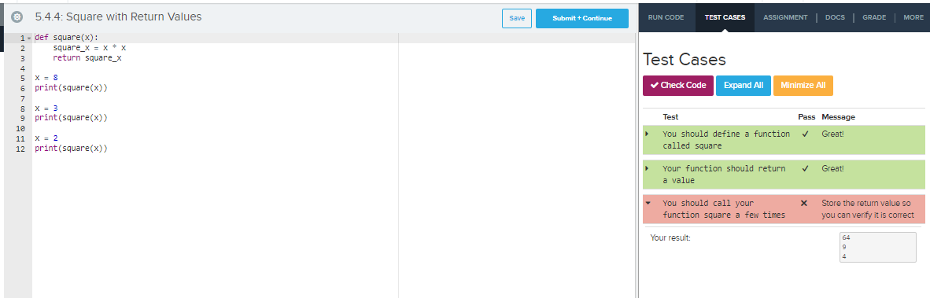Go to the GRADE tab
The image size is (930, 298).
click(874, 17)
